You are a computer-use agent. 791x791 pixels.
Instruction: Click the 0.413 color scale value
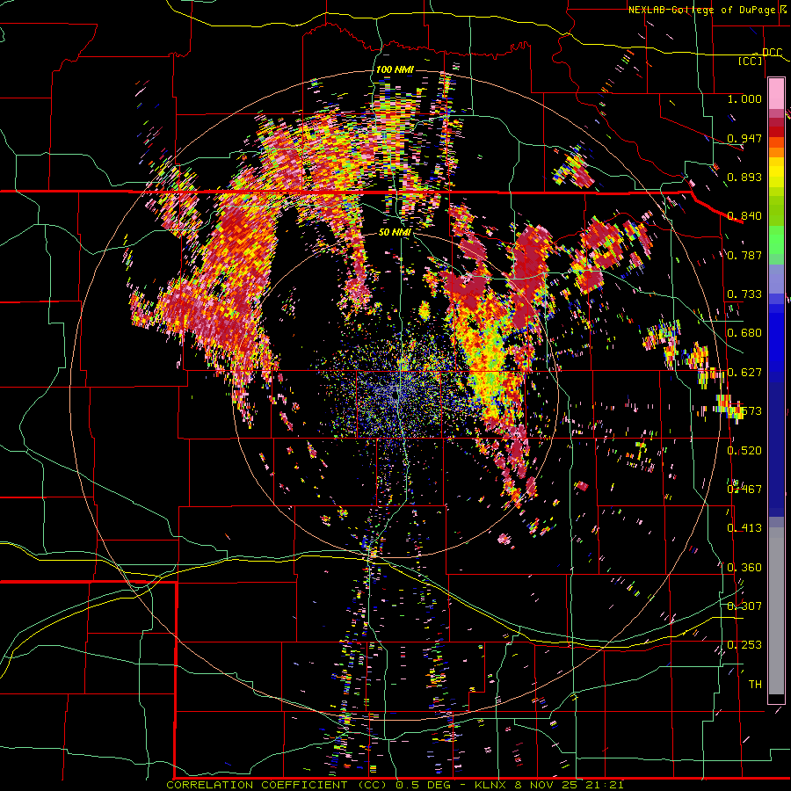point(744,527)
